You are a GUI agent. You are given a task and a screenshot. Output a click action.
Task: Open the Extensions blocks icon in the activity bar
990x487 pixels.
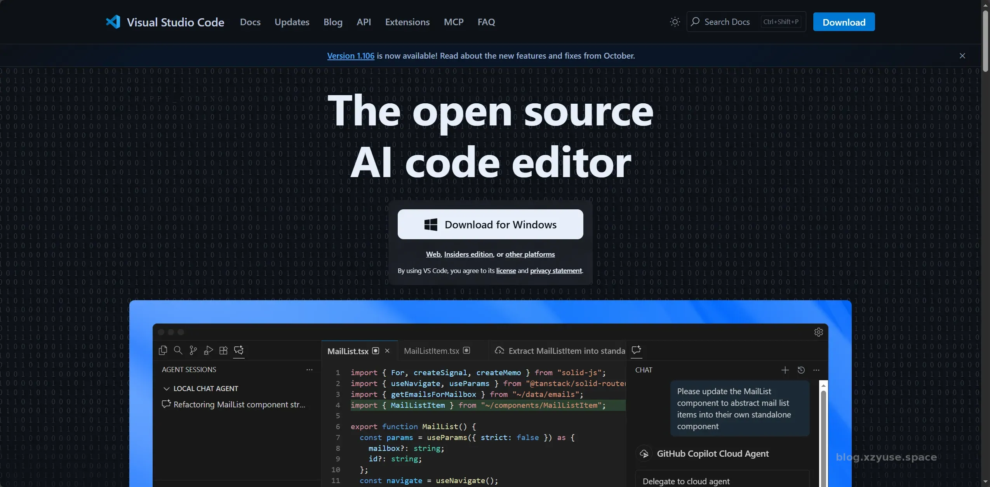[x=223, y=350]
